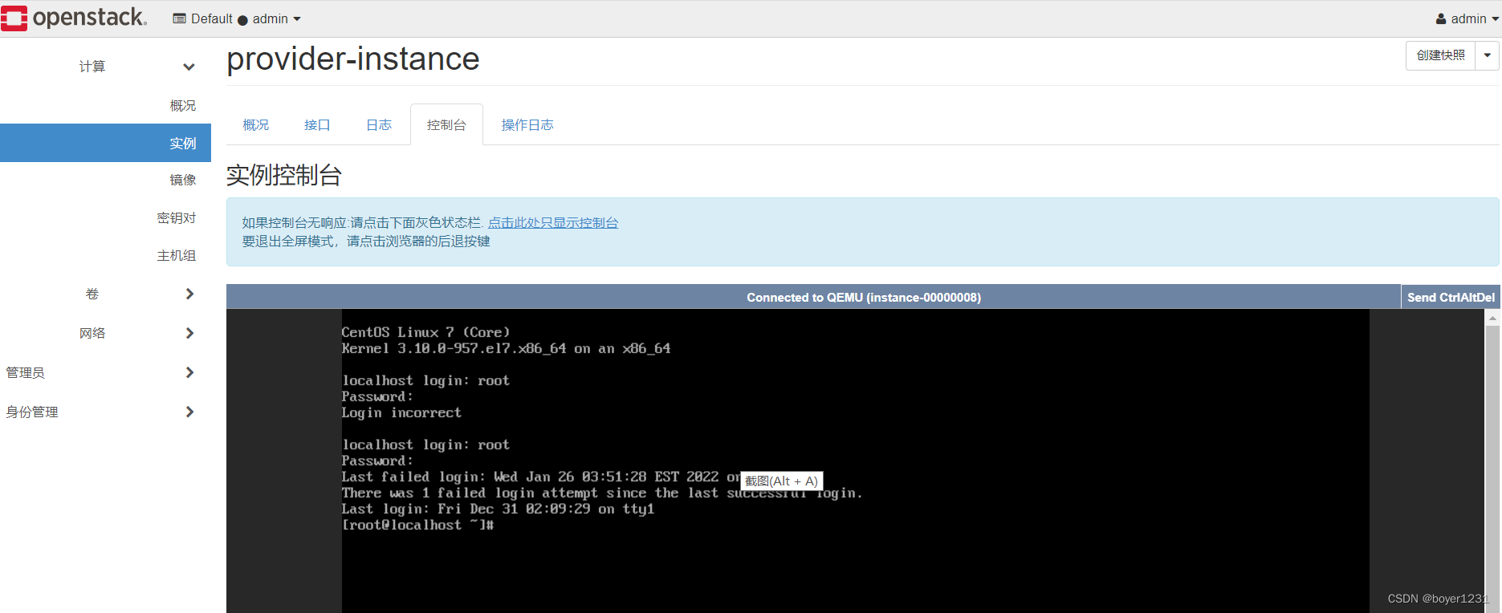Switch to the 操作日志 tab
This screenshot has height=613, width=1502.
pyautogui.click(x=527, y=124)
